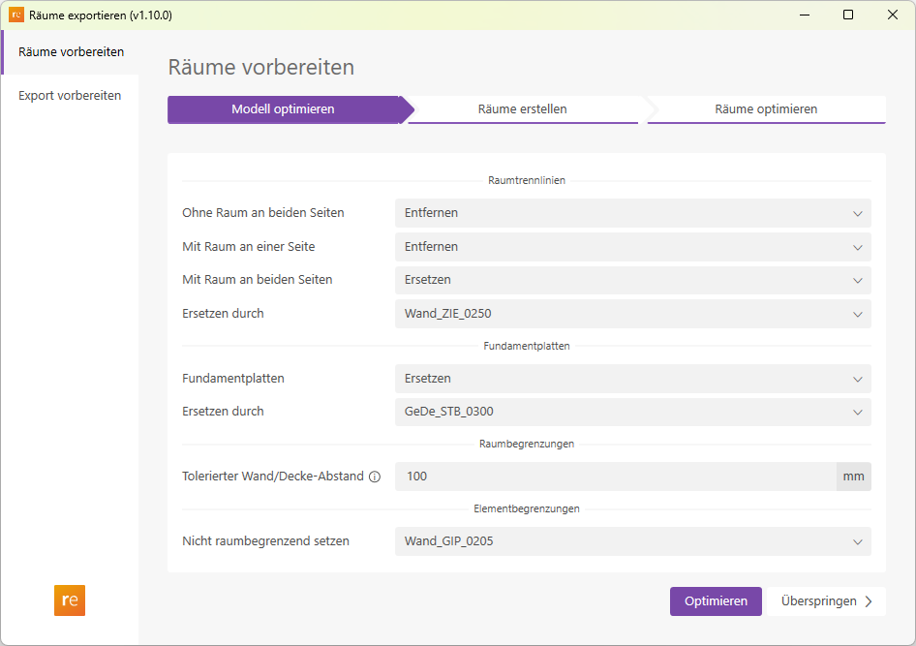Open the "Nicht raumbegrenzend setzen" dropdown
Viewport: 916px width, 646px height.
(632, 541)
